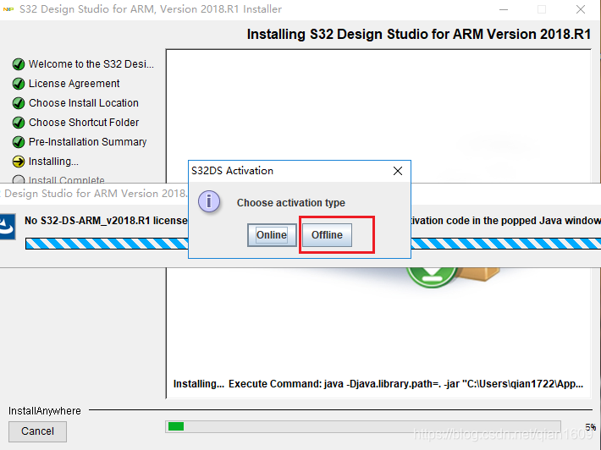Image resolution: width=601 pixels, height=450 pixels.
Task: Click the check icon beside License Agreement
Action: pyautogui.click(x=19, y=84)
